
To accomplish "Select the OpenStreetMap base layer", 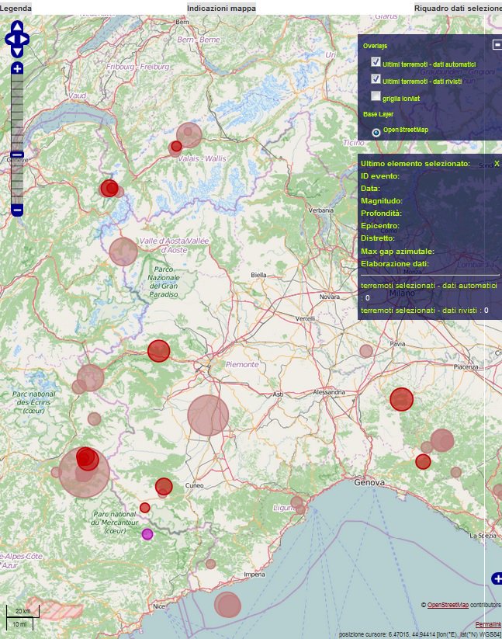I will (x=376, y=132).
